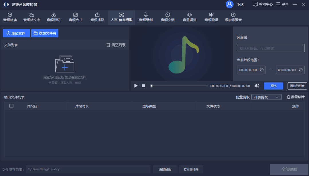Click the segment name input field
This screenshot has height=176, width=309.
click(270, 48)
